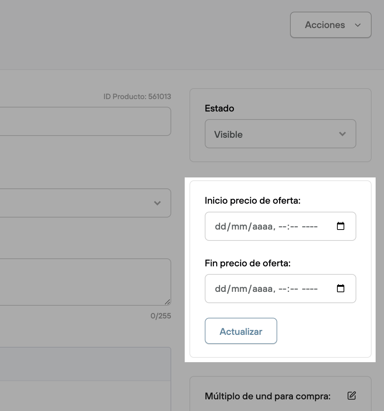This screenshot has width=384, height=411.
Task: Click the 0/255 character counter
Action: pyautogui.click(x=161, y=316)
